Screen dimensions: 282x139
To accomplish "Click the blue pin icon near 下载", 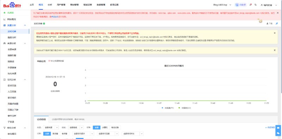I will pyautogui.click(x=277, y=24).
